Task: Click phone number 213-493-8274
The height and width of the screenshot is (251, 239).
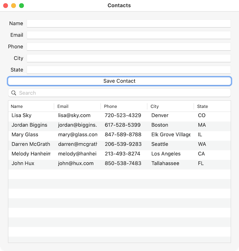Action: pyautogui.click(x=122, y=154)
